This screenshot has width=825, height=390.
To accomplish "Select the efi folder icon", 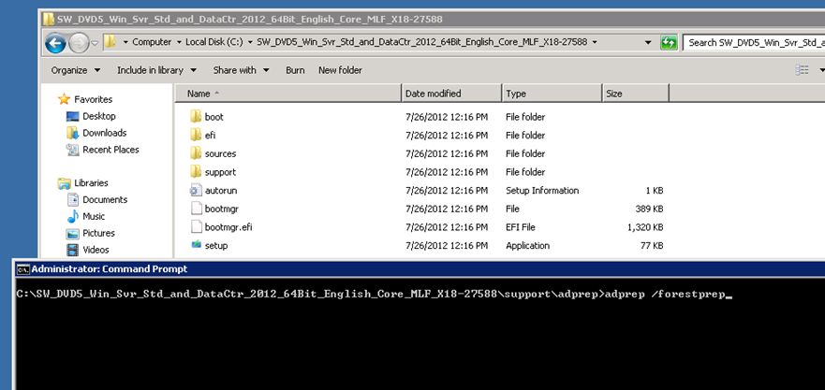I will [196, 135].
